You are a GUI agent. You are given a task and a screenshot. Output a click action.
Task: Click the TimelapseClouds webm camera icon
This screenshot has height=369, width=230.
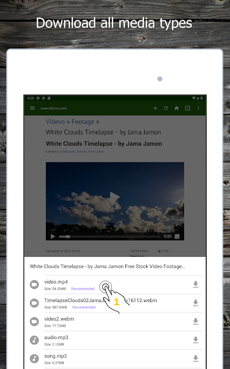coord(35,303)
